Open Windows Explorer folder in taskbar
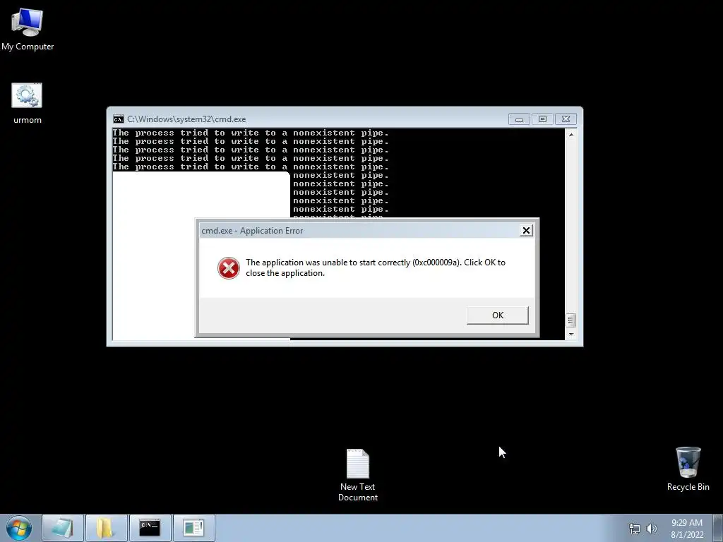 [106, 528]
